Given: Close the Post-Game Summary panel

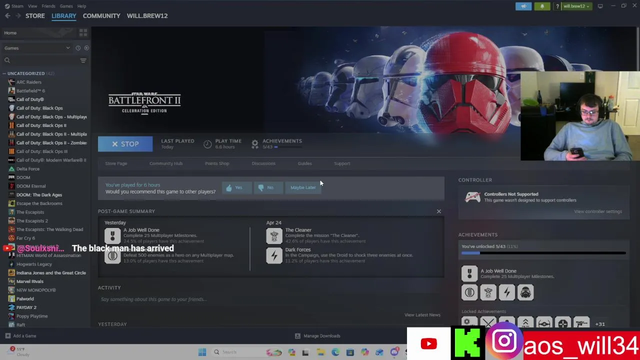Looking at the screenshot, I should pos(439,211).
